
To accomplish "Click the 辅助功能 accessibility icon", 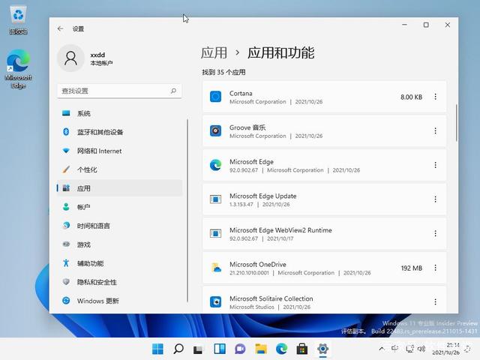I will pos(66,263).
